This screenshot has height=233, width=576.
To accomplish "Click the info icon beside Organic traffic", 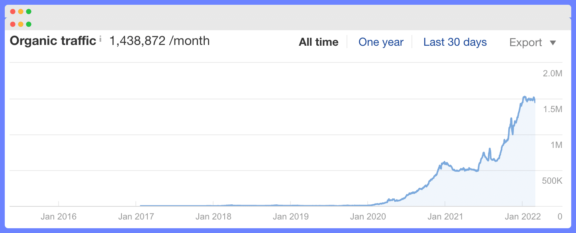I will pos(100,39).
